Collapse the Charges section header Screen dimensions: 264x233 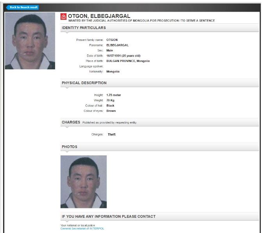[159, 122]
